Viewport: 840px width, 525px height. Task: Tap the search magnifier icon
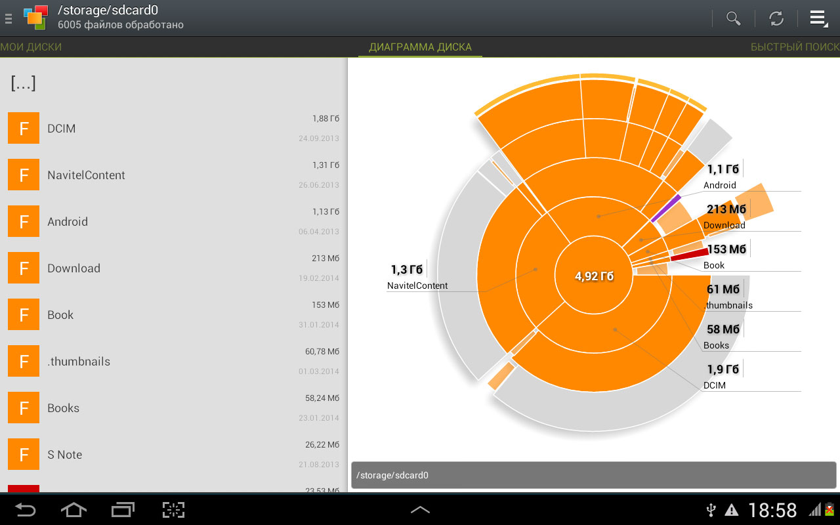point(733,18)
